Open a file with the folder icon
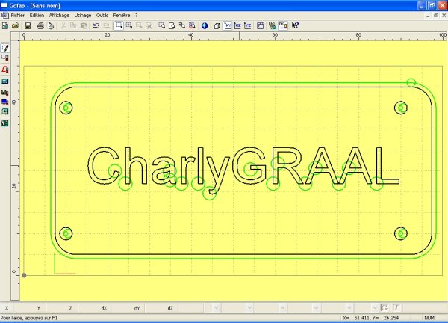448x323 pixels. (15, 25)
